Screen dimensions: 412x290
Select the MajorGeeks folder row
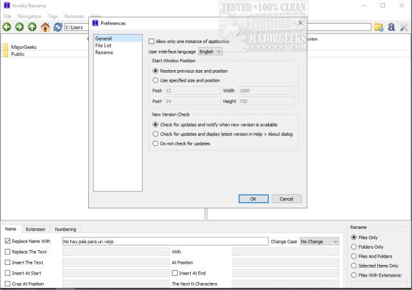point(44,47)
